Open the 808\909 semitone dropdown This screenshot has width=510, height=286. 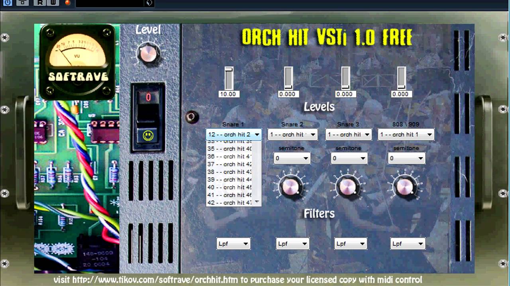point(406,158)
